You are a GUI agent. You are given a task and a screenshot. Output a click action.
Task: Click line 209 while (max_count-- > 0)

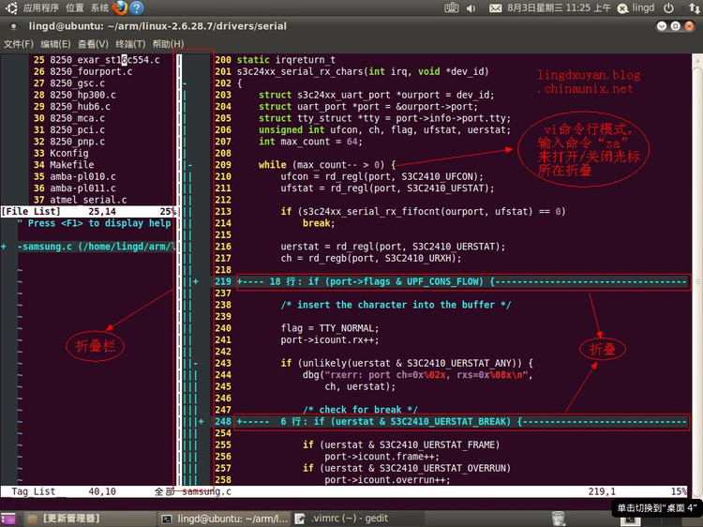327,165
